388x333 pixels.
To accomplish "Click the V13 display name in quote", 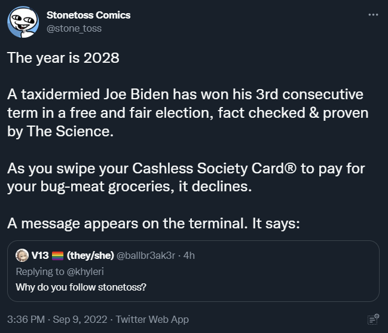I will 39,255.
